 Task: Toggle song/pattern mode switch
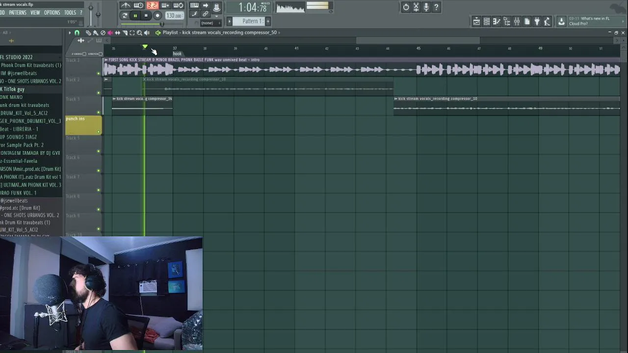click(x=124, y=16)
